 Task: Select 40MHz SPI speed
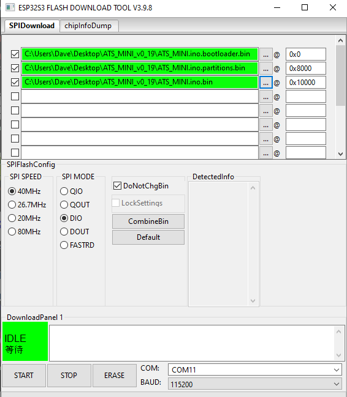(25, 191)
